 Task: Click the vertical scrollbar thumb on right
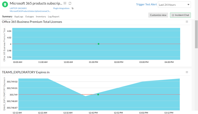click(196, 34)
